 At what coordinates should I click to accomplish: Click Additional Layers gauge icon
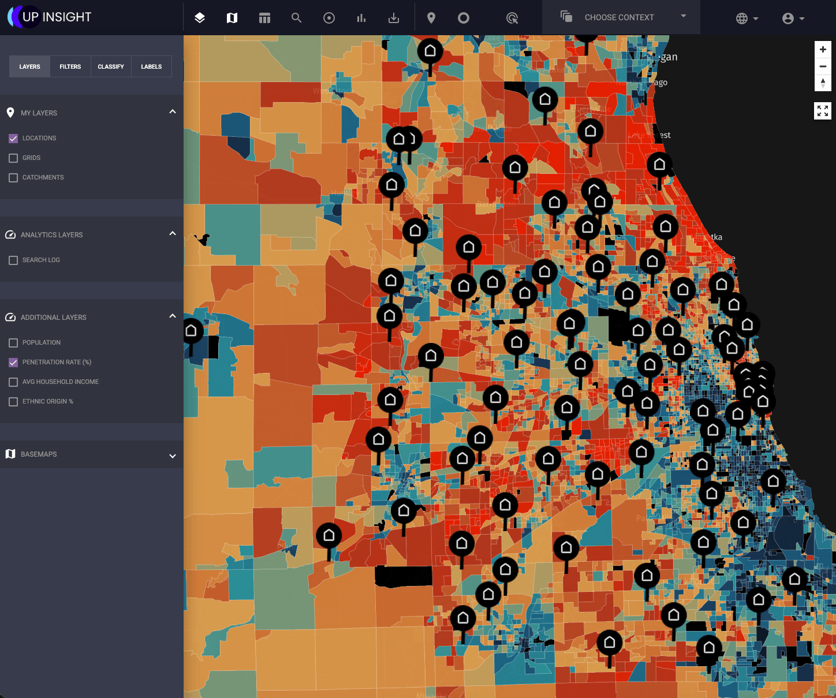[10, 317]
